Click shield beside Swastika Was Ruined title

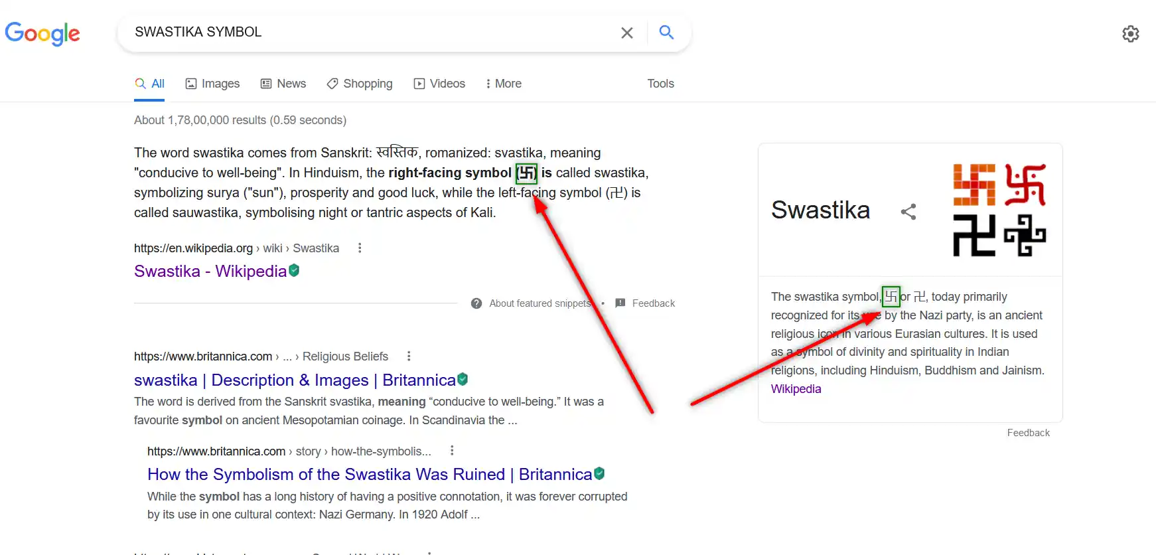coord(599,473)
